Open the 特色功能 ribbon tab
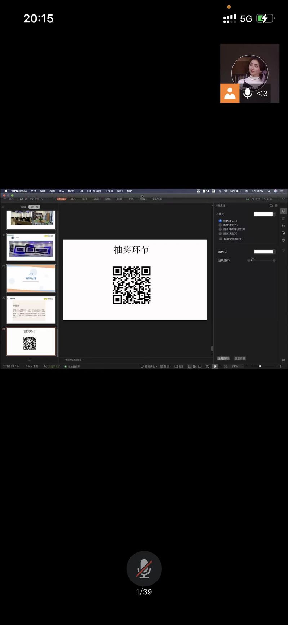 (157, 199)
